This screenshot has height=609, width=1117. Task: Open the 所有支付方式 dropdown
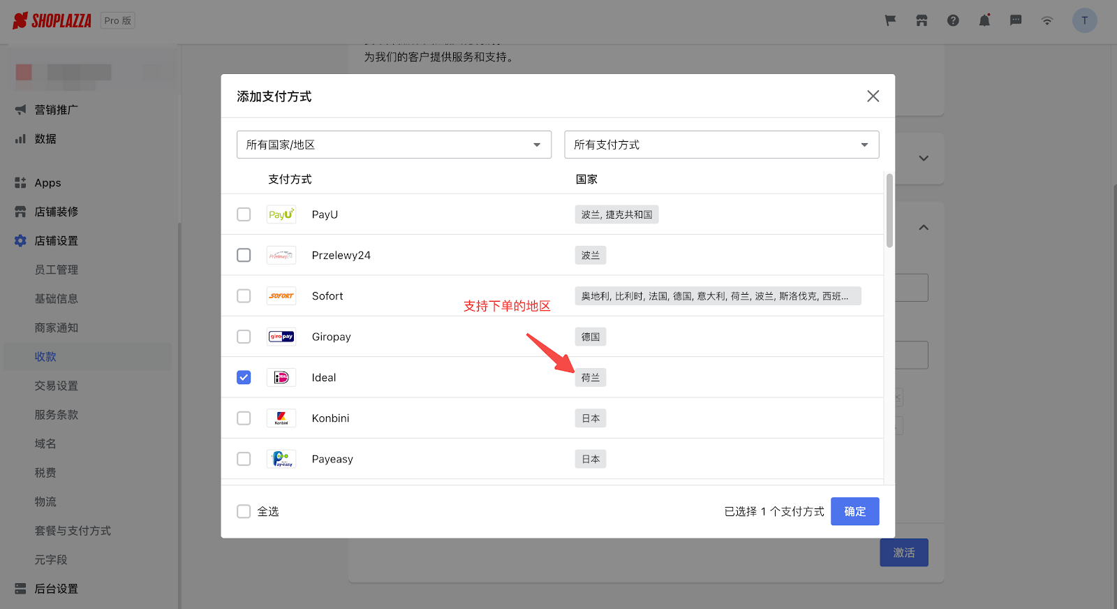point(721,145)
